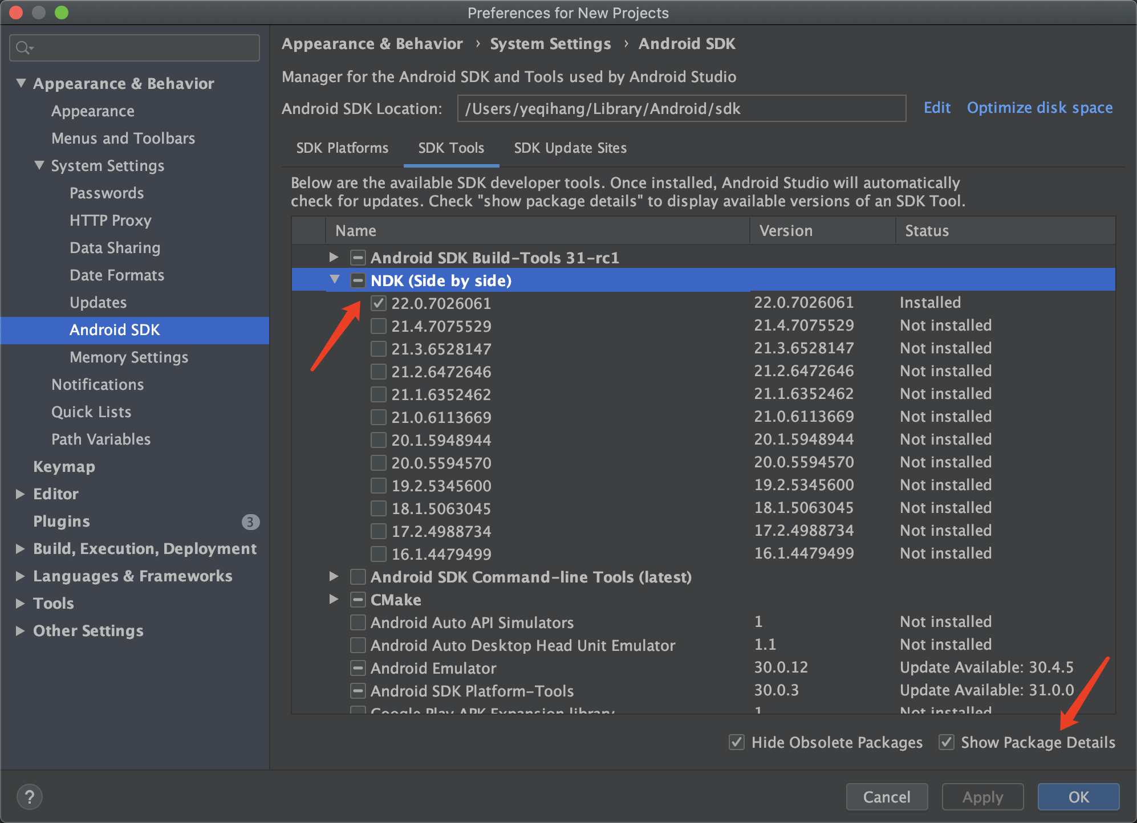Click the Apply button
Viewport: 1137px width, 823px height.
coord(982,797)
